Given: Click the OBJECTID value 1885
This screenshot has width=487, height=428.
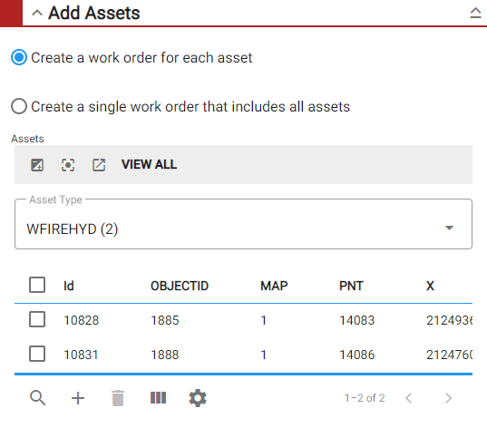Looking at the screenshot, I should (x=165, y=320).
